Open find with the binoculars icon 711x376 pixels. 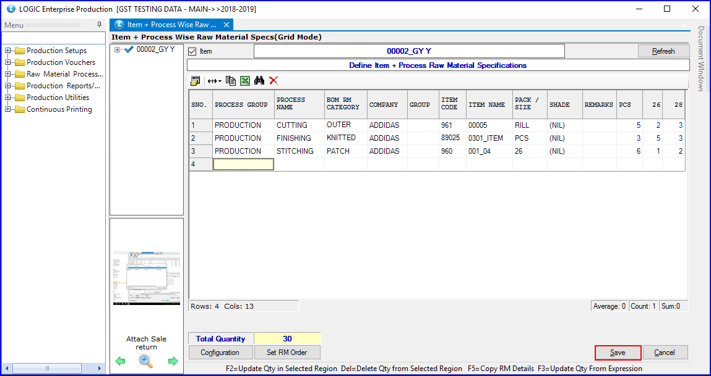point(259,81)
